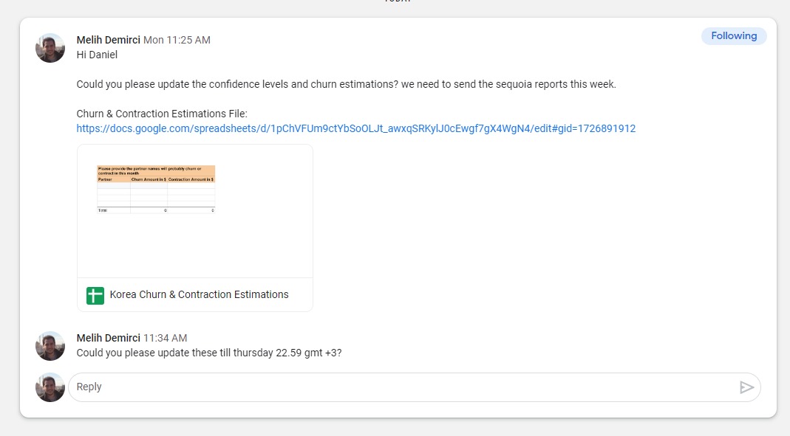Click Melih Demirci's avatar on the first message

coord(50,48)
